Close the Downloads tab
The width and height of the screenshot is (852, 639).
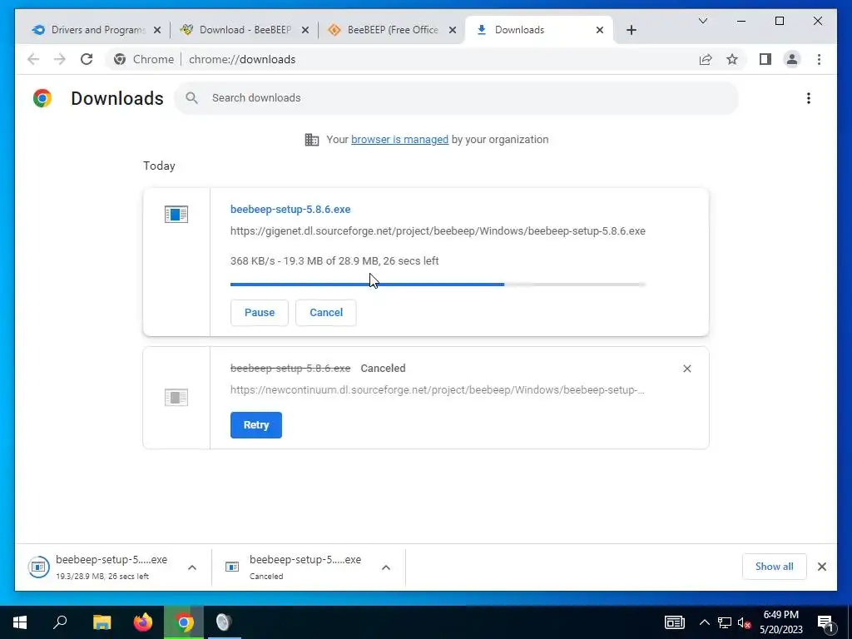(600, 30)
